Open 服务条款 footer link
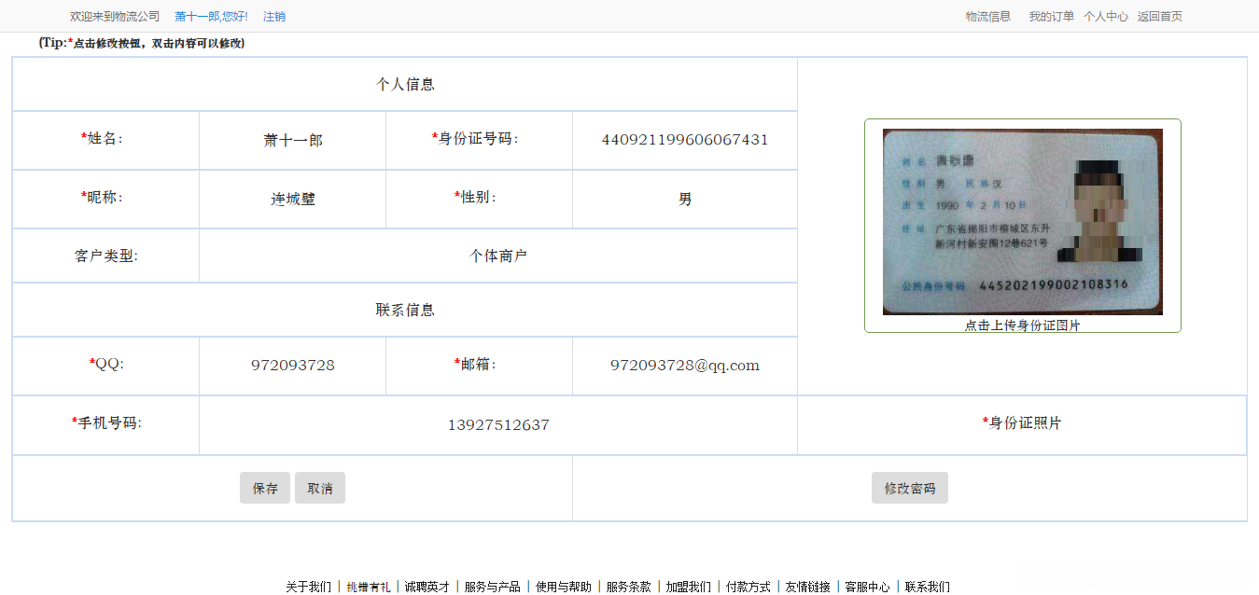The height and width of the screenshot is (595, 1259). 629,587
